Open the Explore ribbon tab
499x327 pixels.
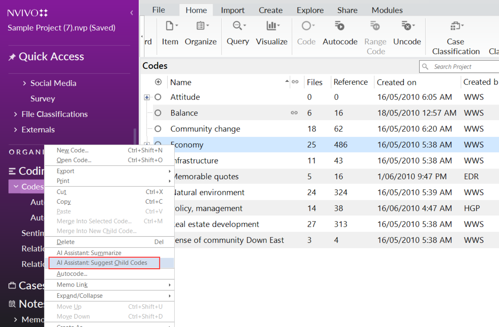[x=310, y=10]
